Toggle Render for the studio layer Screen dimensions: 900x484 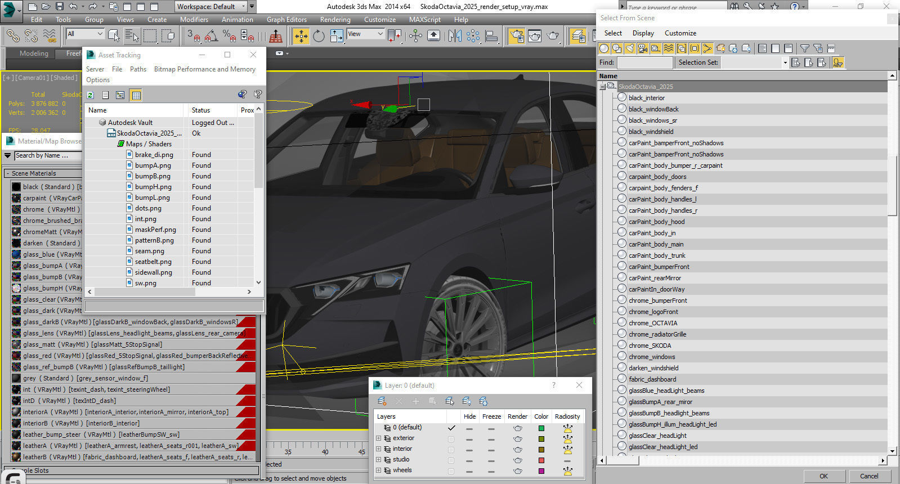[517, 460]
